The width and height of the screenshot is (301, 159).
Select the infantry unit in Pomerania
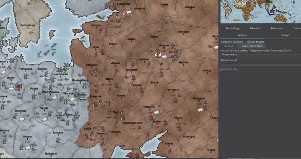point(26,76)
